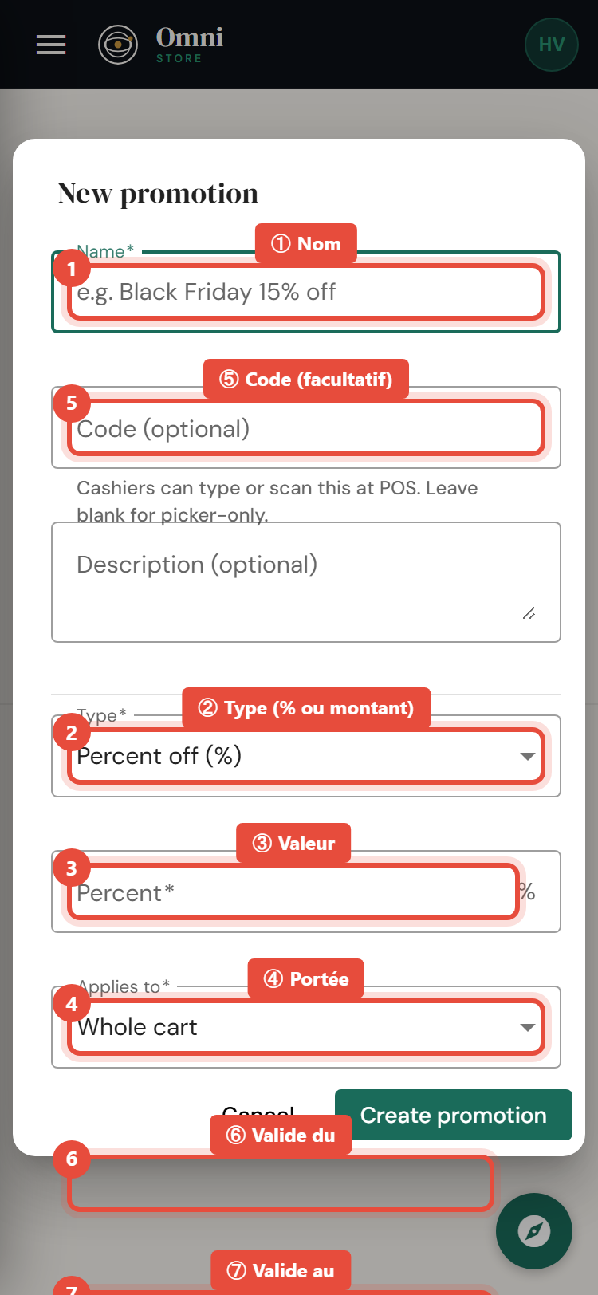Open the hamburger navigation menu
Image resolution: width=598 pixels, height=1295 pixels.
coord(51,45)
